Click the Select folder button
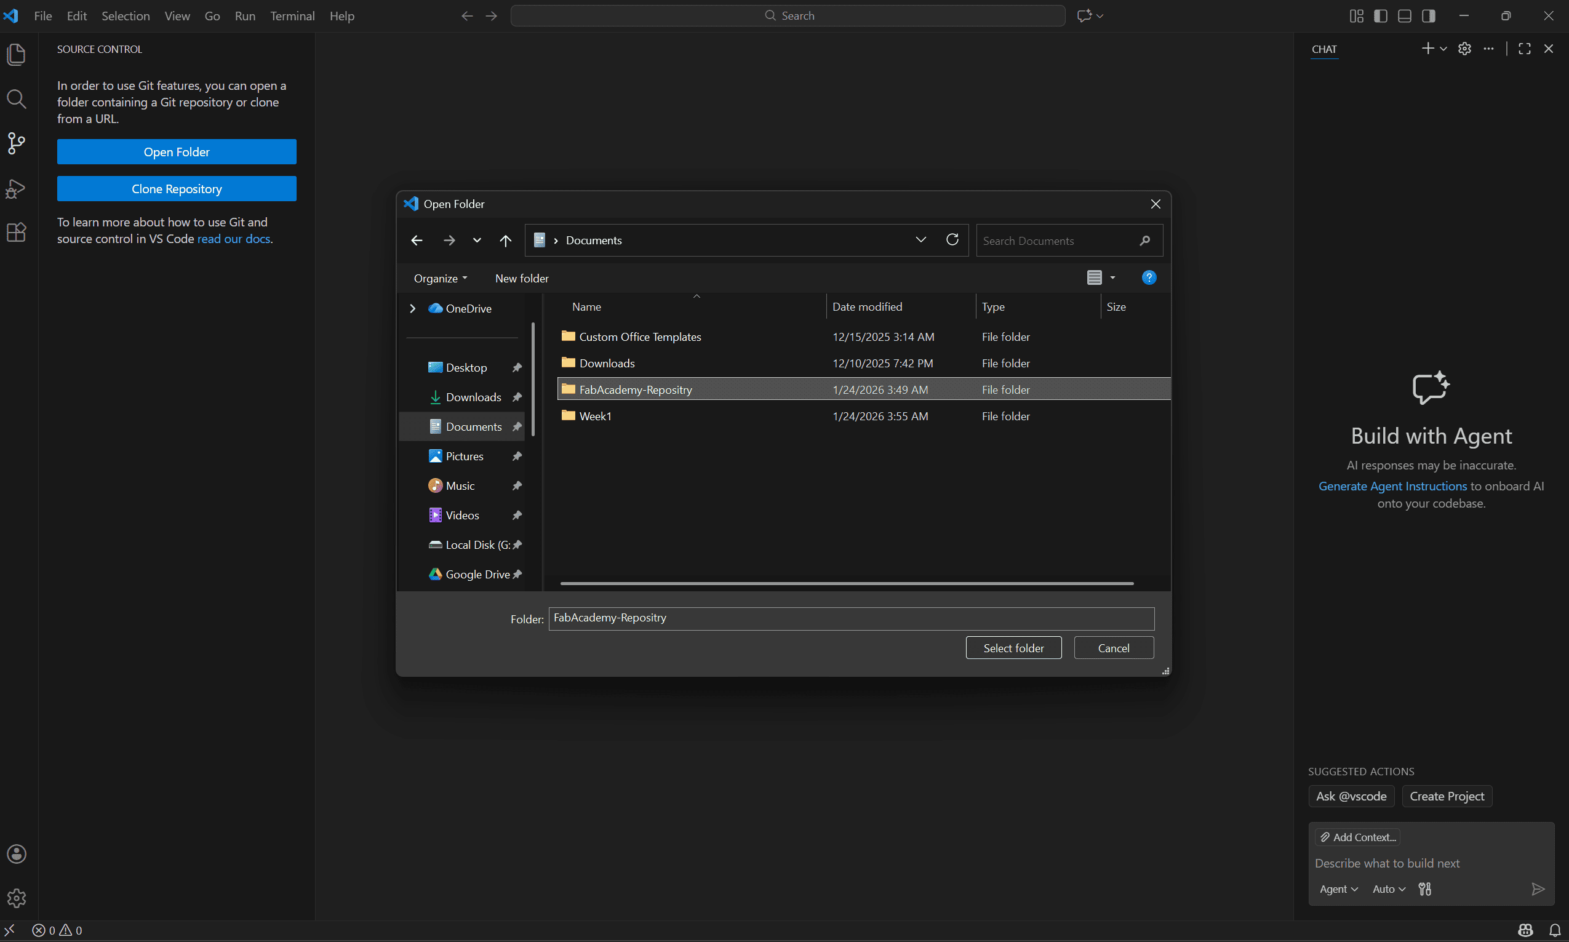 (x=1013, y=648)
